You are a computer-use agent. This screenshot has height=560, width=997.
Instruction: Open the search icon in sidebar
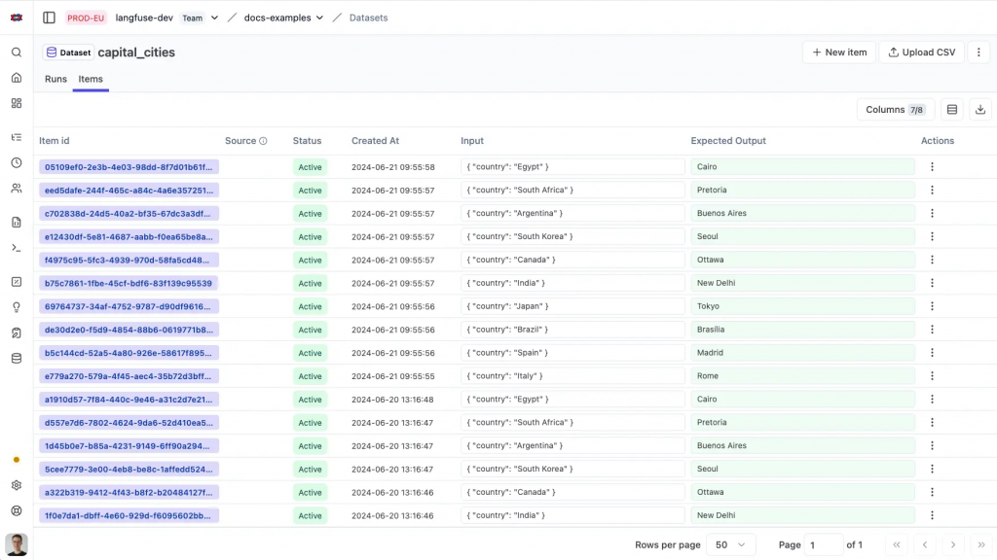tap(17, 52)
